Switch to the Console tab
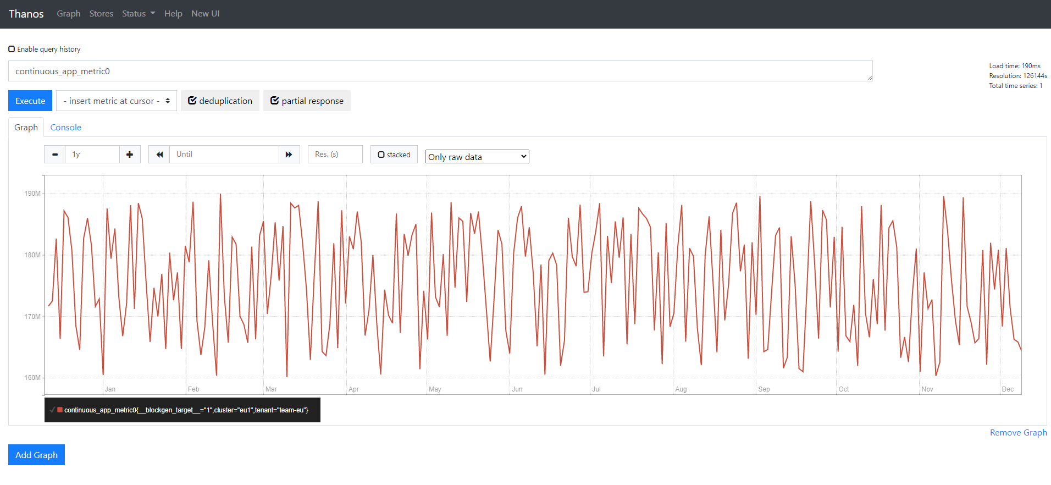This screenshot has height=485, width=1051. [65, 127]
